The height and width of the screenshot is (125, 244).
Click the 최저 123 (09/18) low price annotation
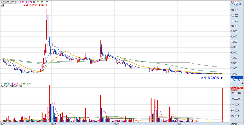[210, 78]
